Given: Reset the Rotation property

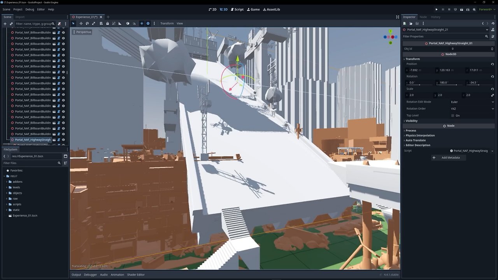Looking at the screenshot, I should pyautogui.click(x=492, y=77).
